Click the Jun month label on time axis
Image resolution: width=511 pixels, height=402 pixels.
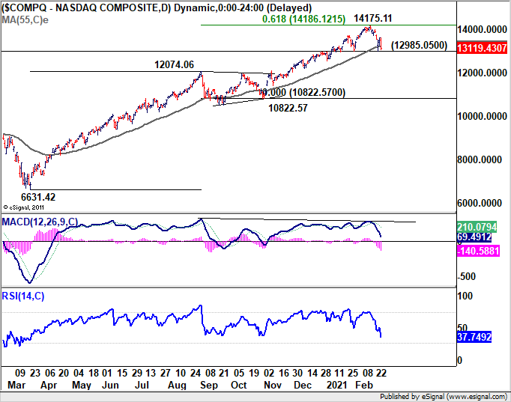click(110, 385)
